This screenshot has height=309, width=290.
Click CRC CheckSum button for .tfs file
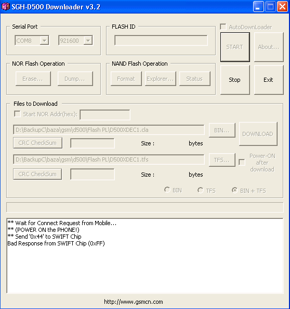pyautogui.click(x=37, y=174)
